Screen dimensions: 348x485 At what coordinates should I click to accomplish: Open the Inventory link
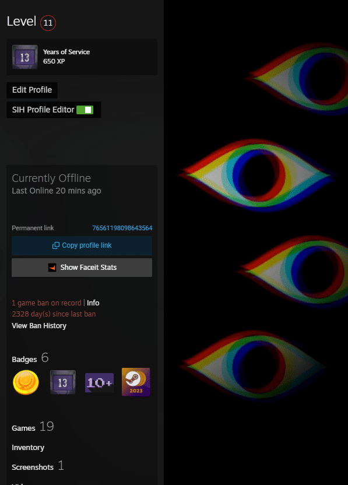28,448
